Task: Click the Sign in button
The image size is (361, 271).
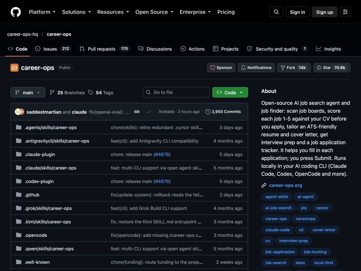Action: click(298, 12)
